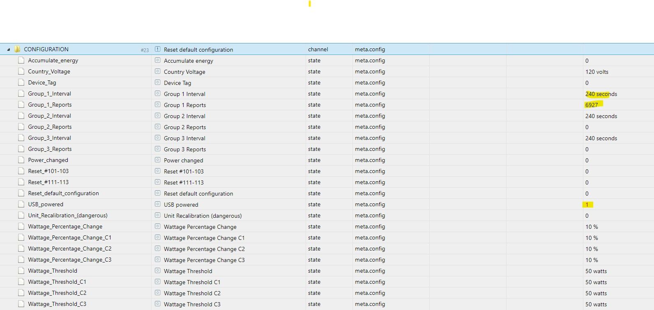Click the state icon beside USB powered name
This screenshot has height=310, width=654.
coord(157,204)
